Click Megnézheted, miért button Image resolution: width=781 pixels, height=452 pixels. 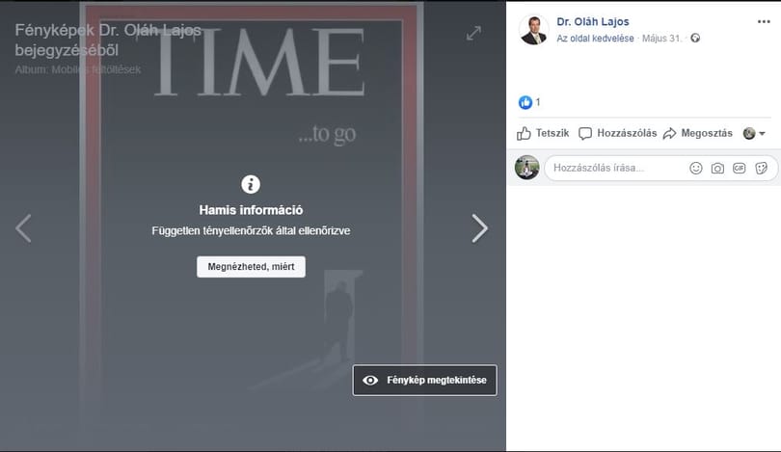pos(251,267)
